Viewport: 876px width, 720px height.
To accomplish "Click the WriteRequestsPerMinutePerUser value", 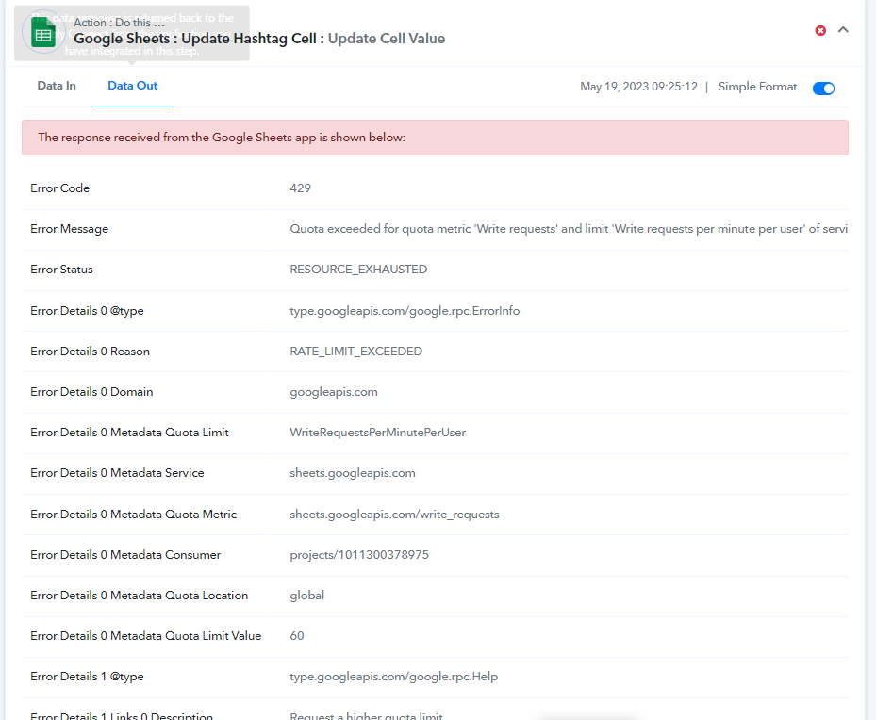I will coord(378,433).
